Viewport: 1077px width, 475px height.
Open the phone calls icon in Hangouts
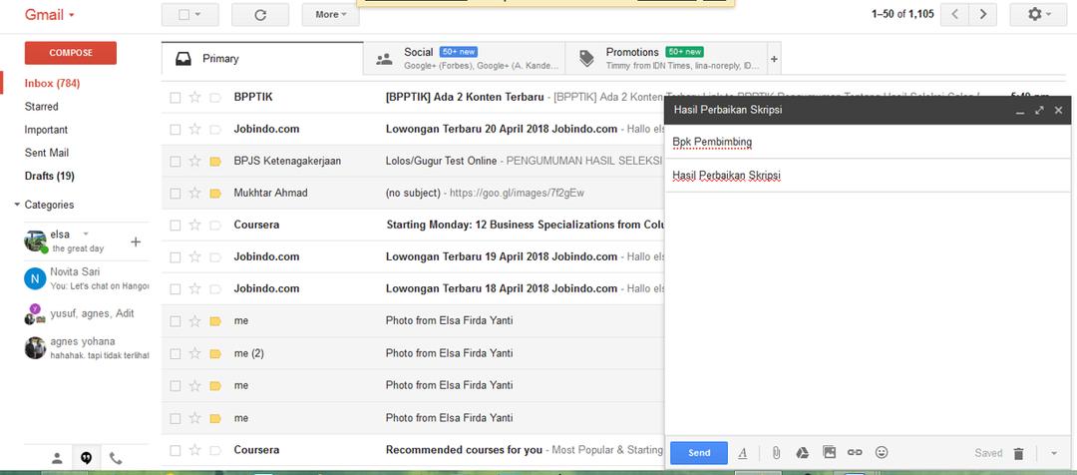[x=116, y=458]
